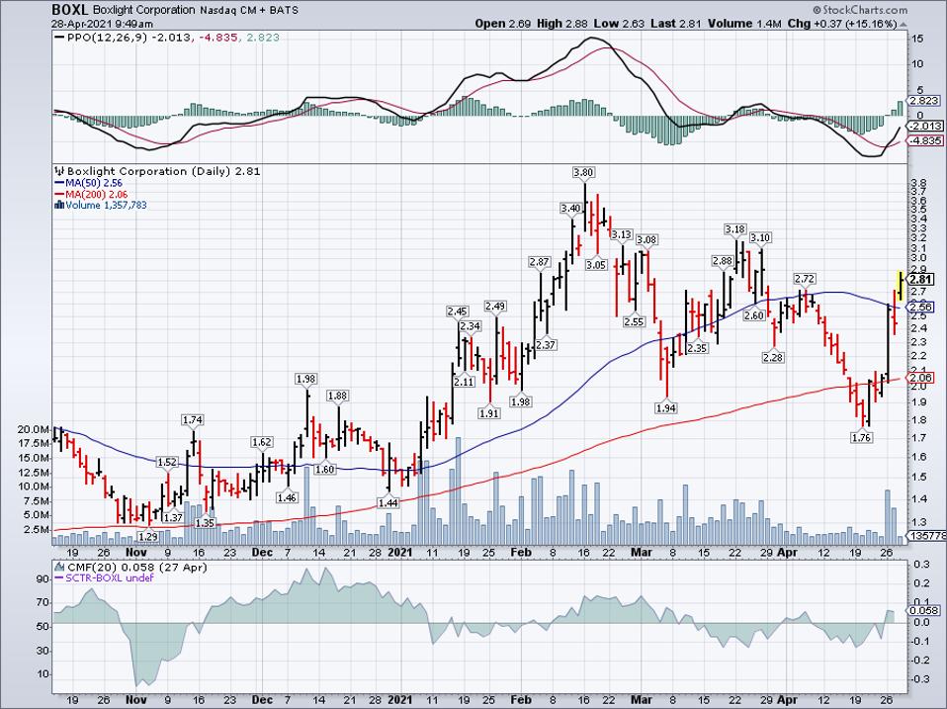Click the 1.76 low price label
The height and width of the screenshot is (709, 947).
(861, 437)
